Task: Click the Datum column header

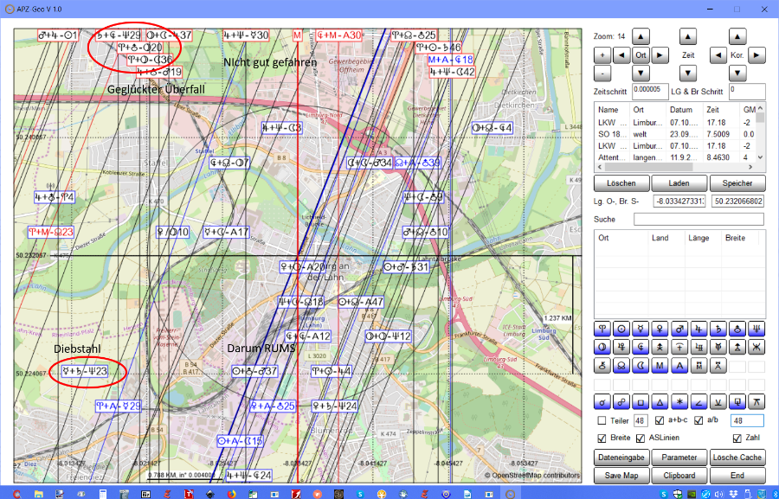Action: pos(685,110)
